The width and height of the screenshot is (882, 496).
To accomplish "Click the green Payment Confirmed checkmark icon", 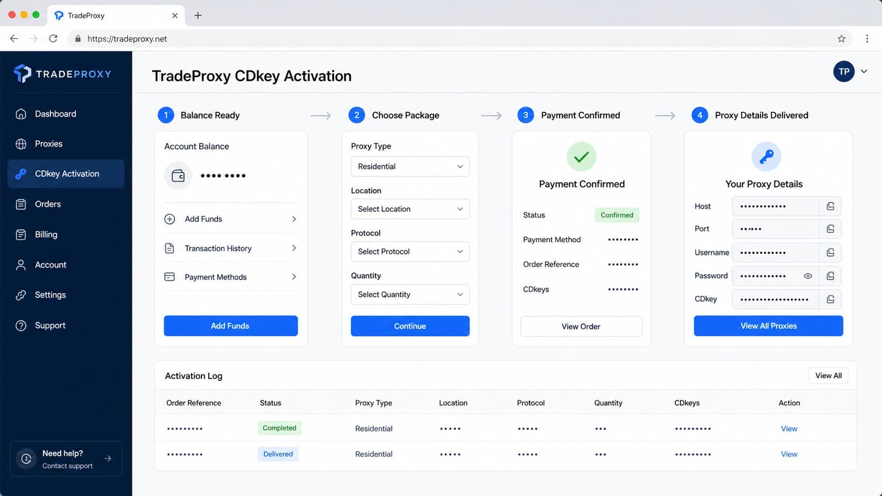I will 581,157.
